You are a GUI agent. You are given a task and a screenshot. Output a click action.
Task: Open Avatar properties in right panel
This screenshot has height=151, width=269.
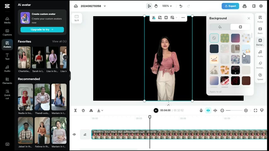[260, 19]
